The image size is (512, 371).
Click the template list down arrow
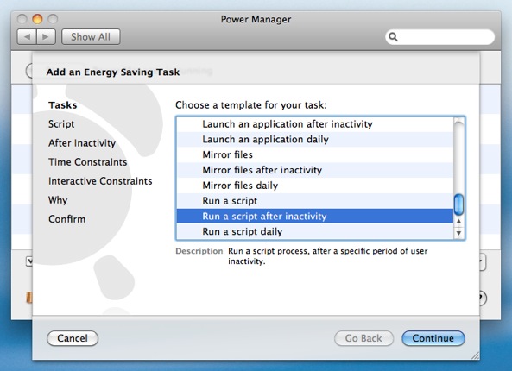pyautogui.click(x=458, y=233)
